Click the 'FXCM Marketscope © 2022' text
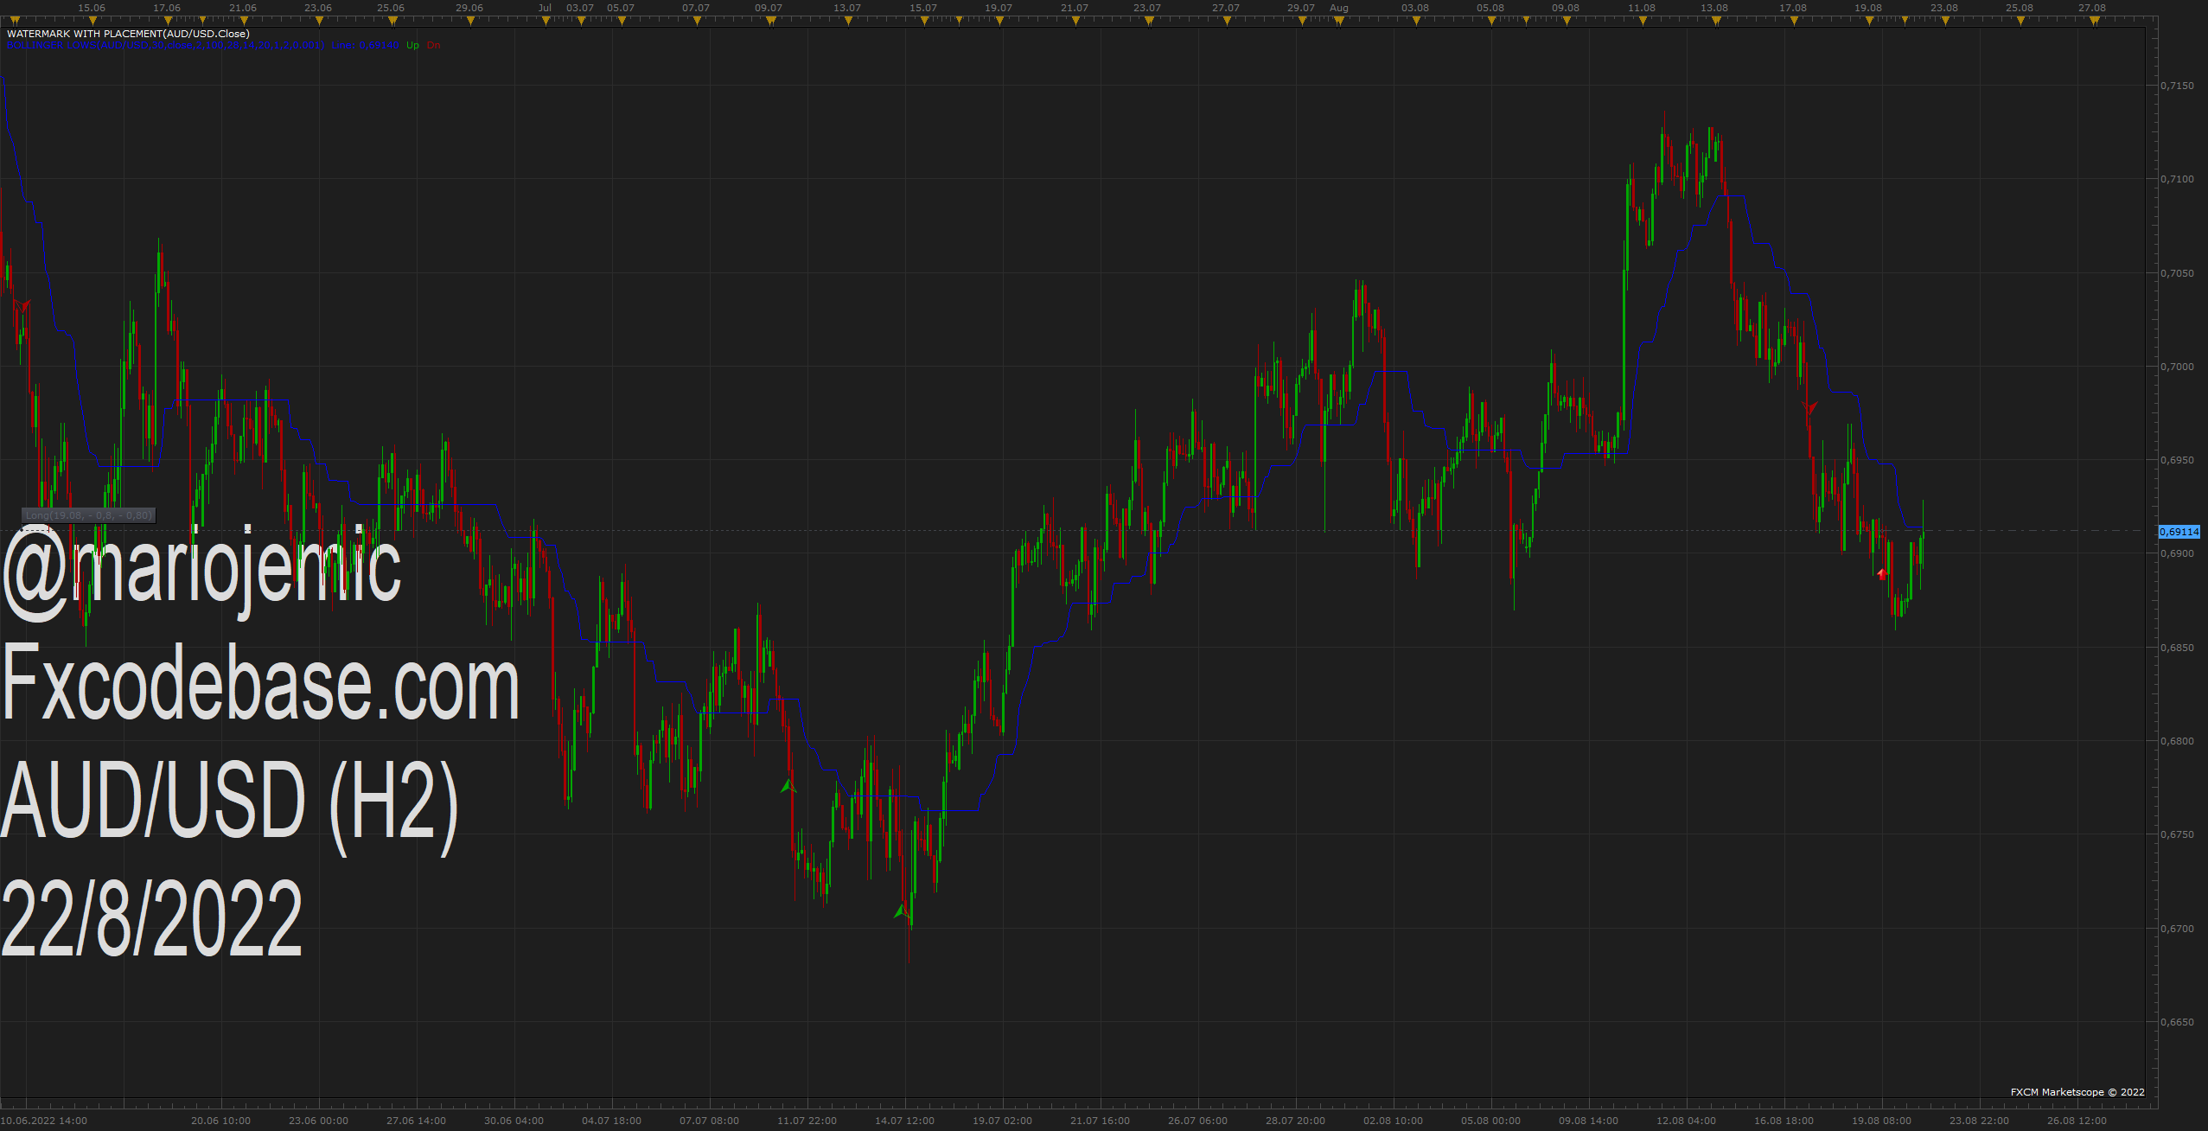This screenshot has width=2208, height=1131. (2077, 1092)
